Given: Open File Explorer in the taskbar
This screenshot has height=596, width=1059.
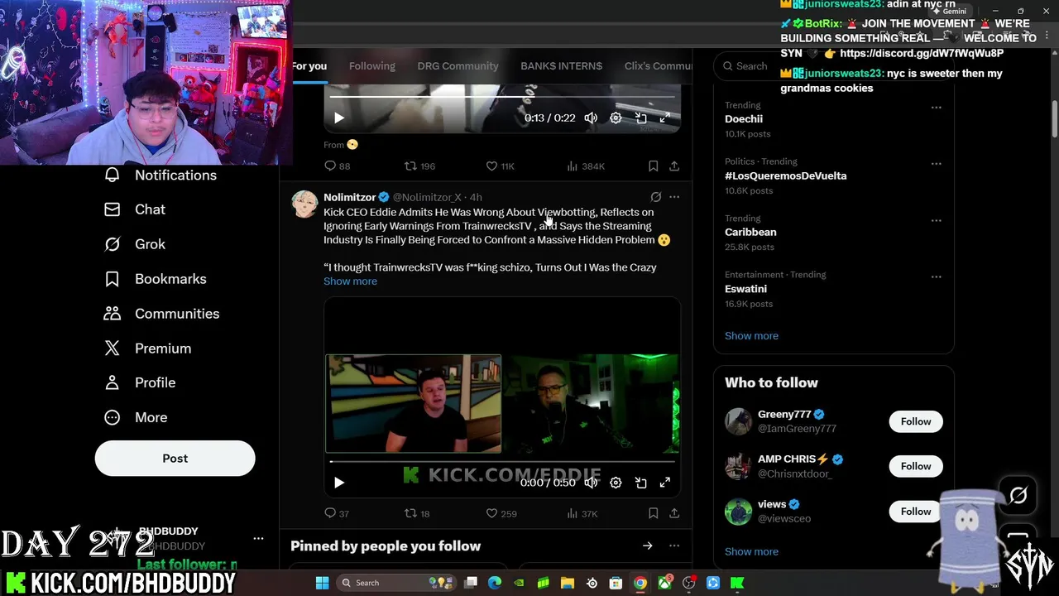Looking at the screenshot, I should tap(567, 583).
